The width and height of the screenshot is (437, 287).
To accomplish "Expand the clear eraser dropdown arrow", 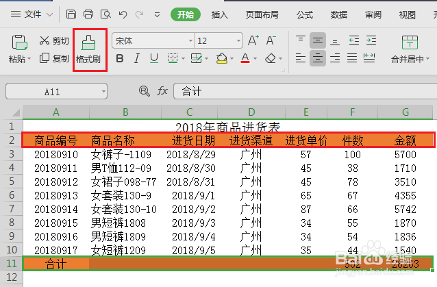I will tap(280, 59).
